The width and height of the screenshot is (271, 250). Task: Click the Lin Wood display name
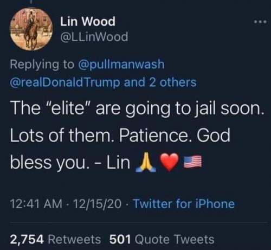[x=88, y=22]
